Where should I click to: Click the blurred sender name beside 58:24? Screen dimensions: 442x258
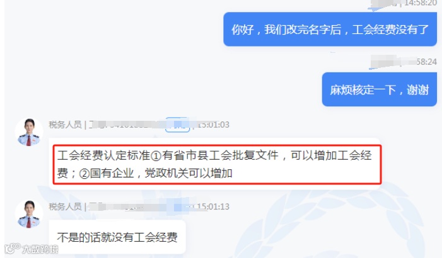pyautogui.click(x=393, y=62)
